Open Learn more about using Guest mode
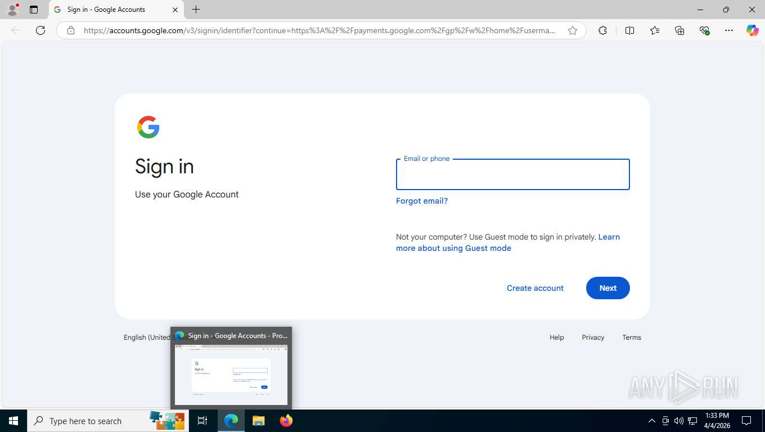The width and height of the screenshot is (765, 432). [508, 242]
